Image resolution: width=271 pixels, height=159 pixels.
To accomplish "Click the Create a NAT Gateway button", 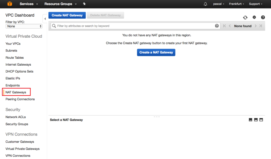I will point(156,52).
